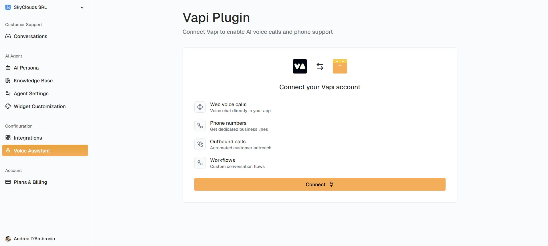Click Andrea D'Ambrosio's profile avatar
Viewport: 548px width, 246px height.
[x=8, y=239]
